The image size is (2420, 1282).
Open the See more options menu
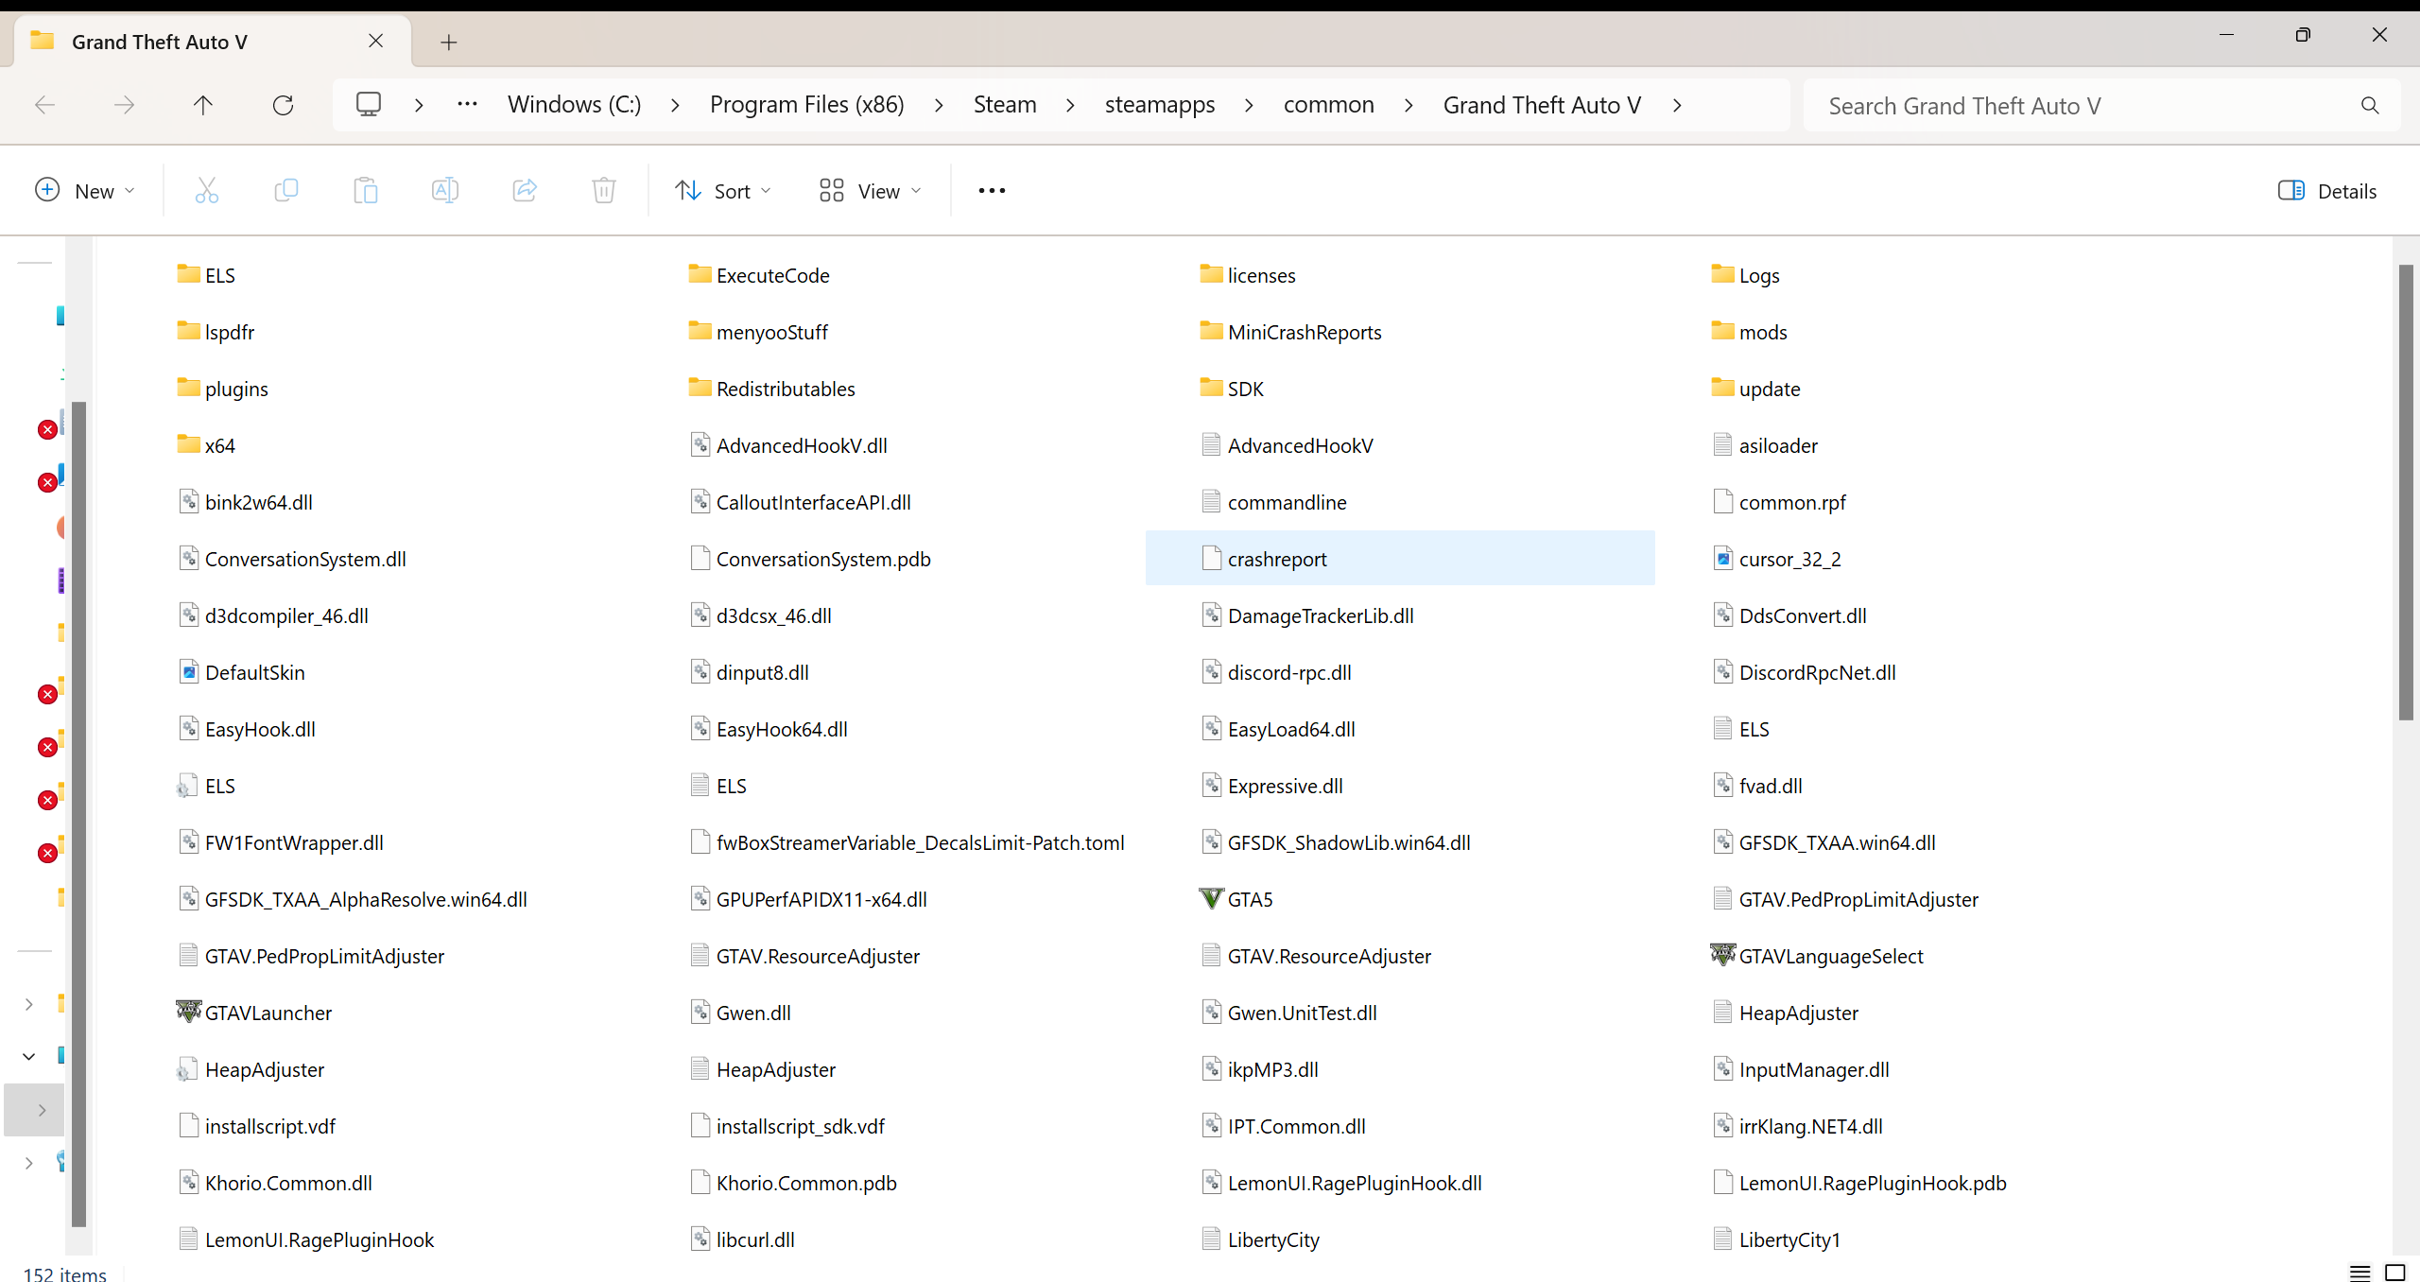(x=992, y=191)
